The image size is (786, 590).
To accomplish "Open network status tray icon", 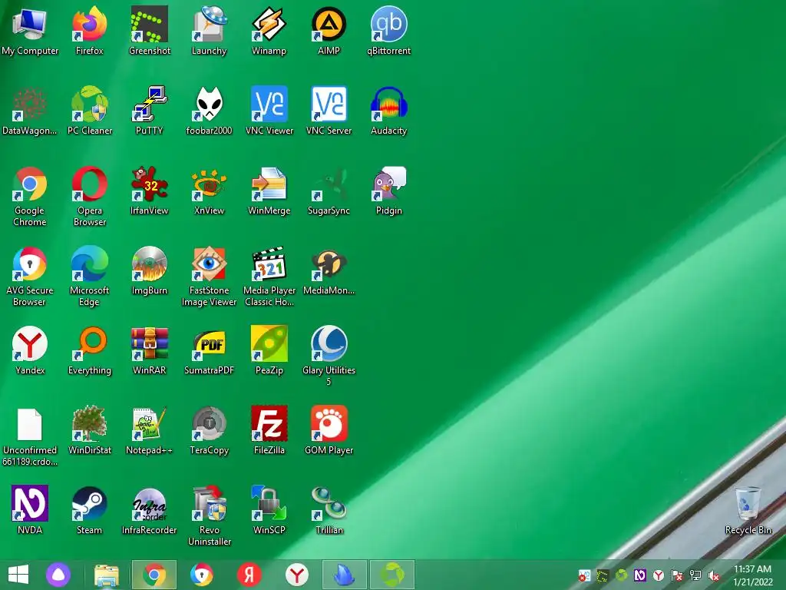I will click(695, 575).
